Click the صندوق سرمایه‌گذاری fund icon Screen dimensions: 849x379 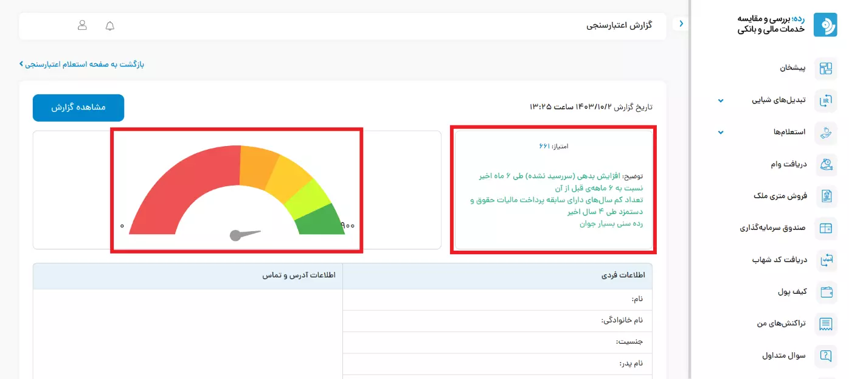825,228
